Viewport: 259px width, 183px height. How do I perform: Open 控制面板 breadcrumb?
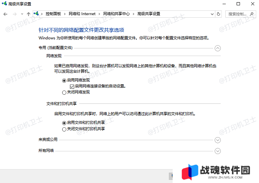[53, 14]
